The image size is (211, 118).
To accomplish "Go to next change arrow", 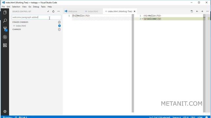I will click(202, 11).
